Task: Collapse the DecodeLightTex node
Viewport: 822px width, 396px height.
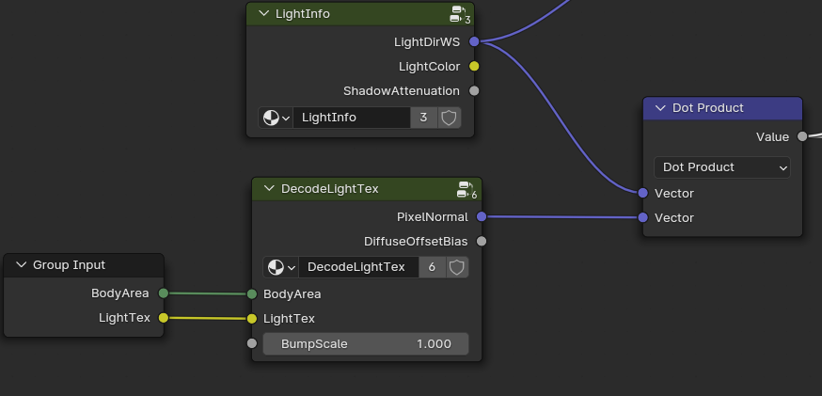Action: [268, 189]
